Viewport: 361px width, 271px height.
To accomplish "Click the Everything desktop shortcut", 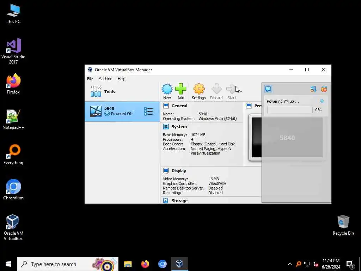I will [x=13, y=155].
